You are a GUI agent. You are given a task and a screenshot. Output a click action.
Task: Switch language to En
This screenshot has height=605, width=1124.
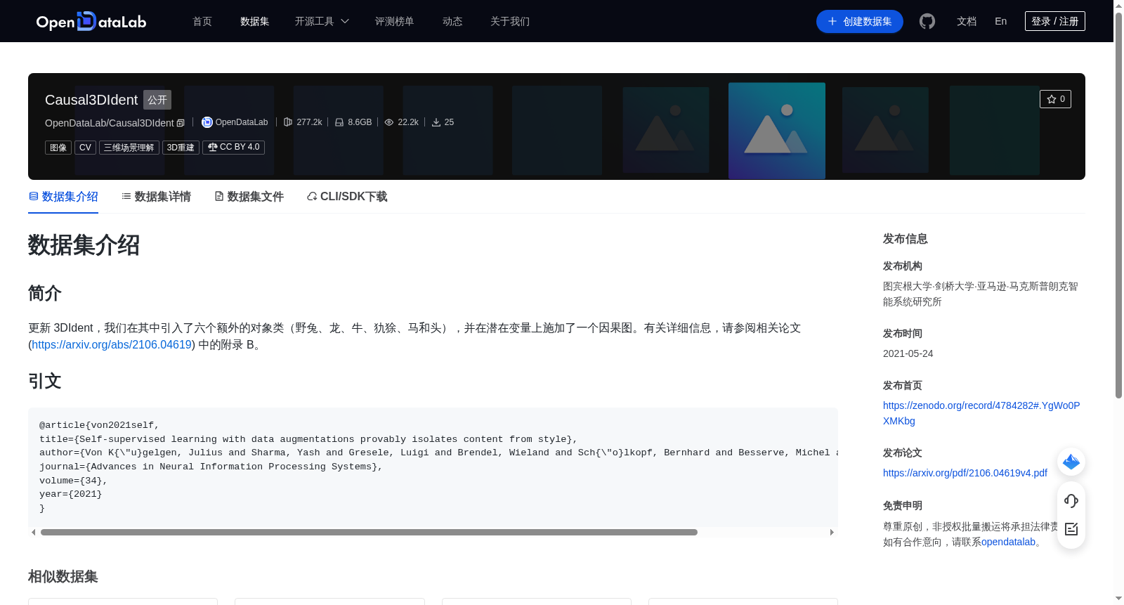(x=1001, y=21)
